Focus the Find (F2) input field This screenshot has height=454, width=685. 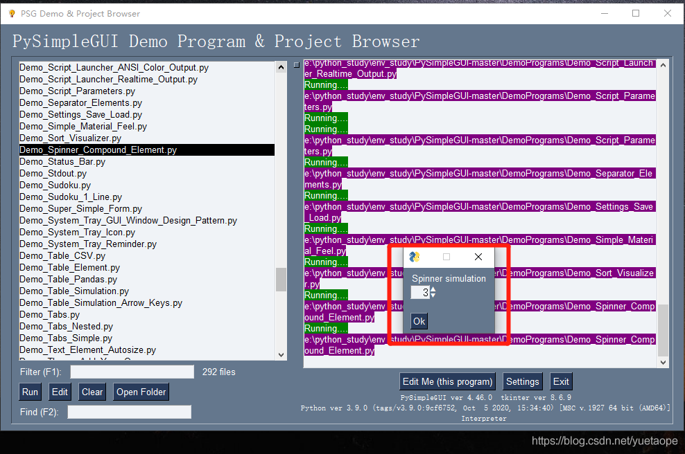coord(130,412)
